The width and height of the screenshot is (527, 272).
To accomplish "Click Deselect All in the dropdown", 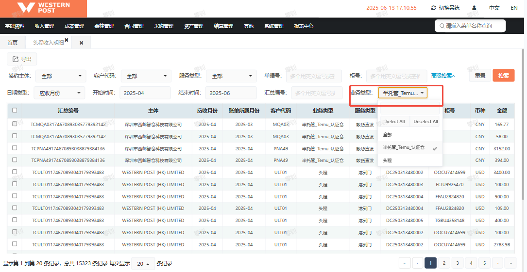I will pyautogui.click(x=425, y=121).
